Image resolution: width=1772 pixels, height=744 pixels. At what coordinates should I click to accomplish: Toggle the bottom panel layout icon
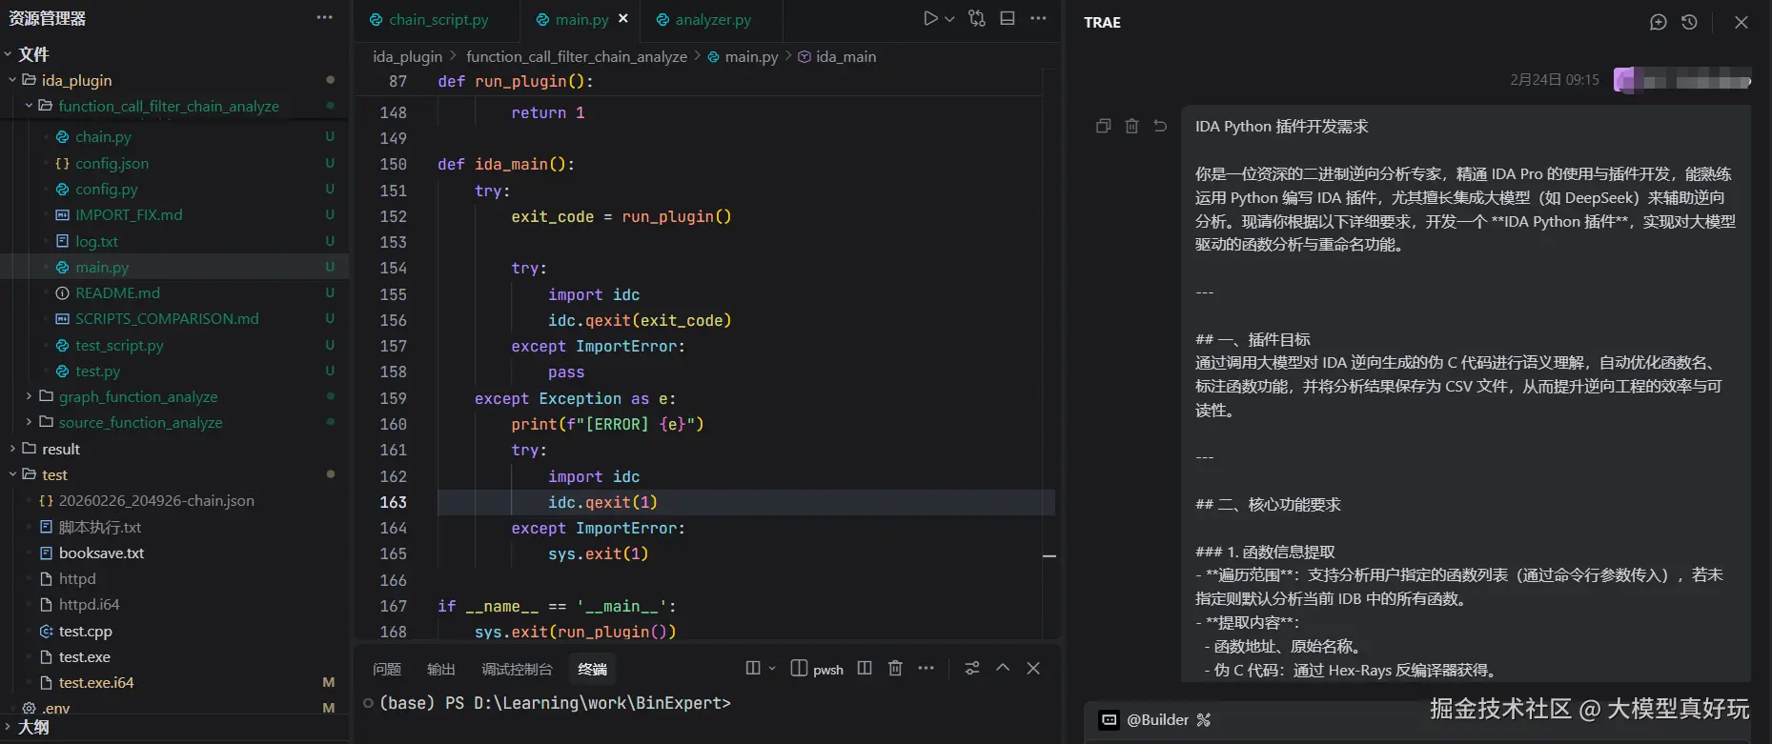pyautogui.click(x=1008, y=19)
